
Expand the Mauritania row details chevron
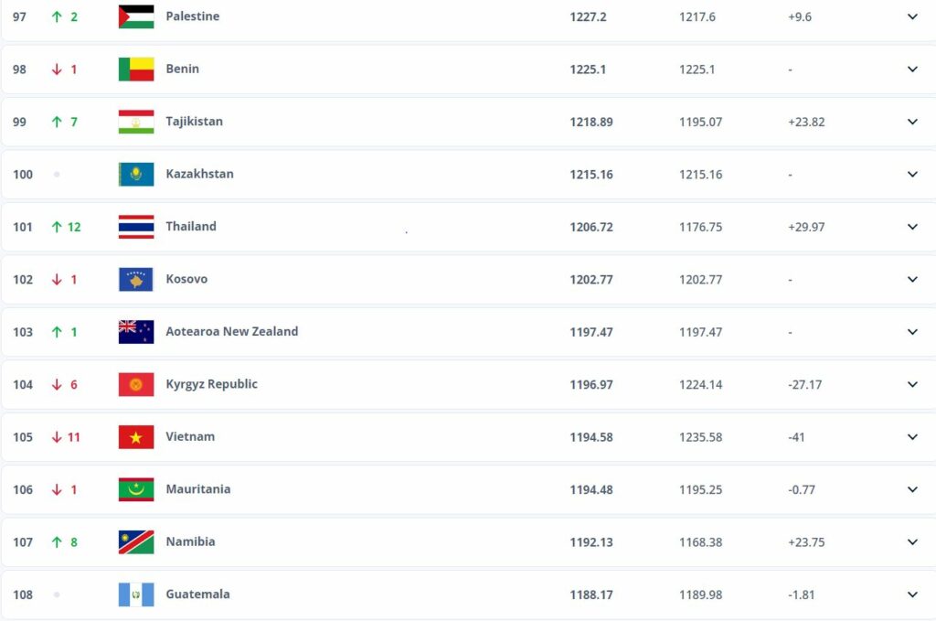912,489
